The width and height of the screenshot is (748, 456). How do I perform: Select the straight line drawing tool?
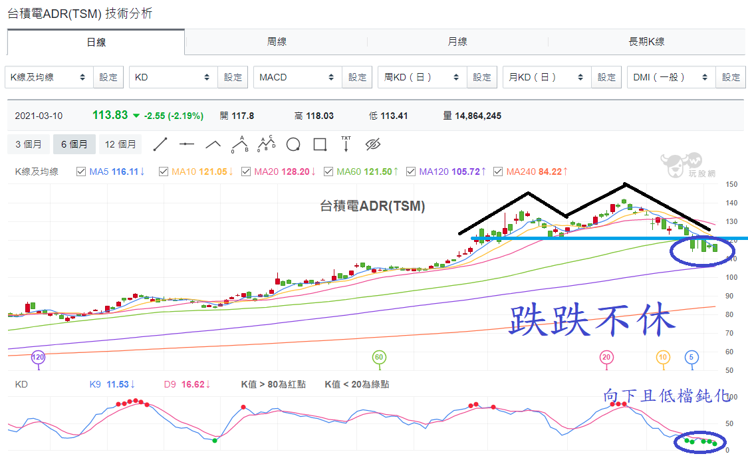click(160, 144)
